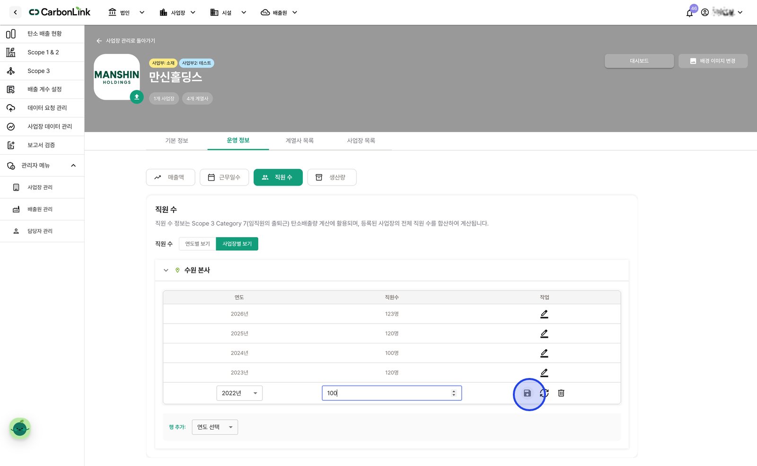Open the 연도 선택 dropdown for adding row

(215, 427)
